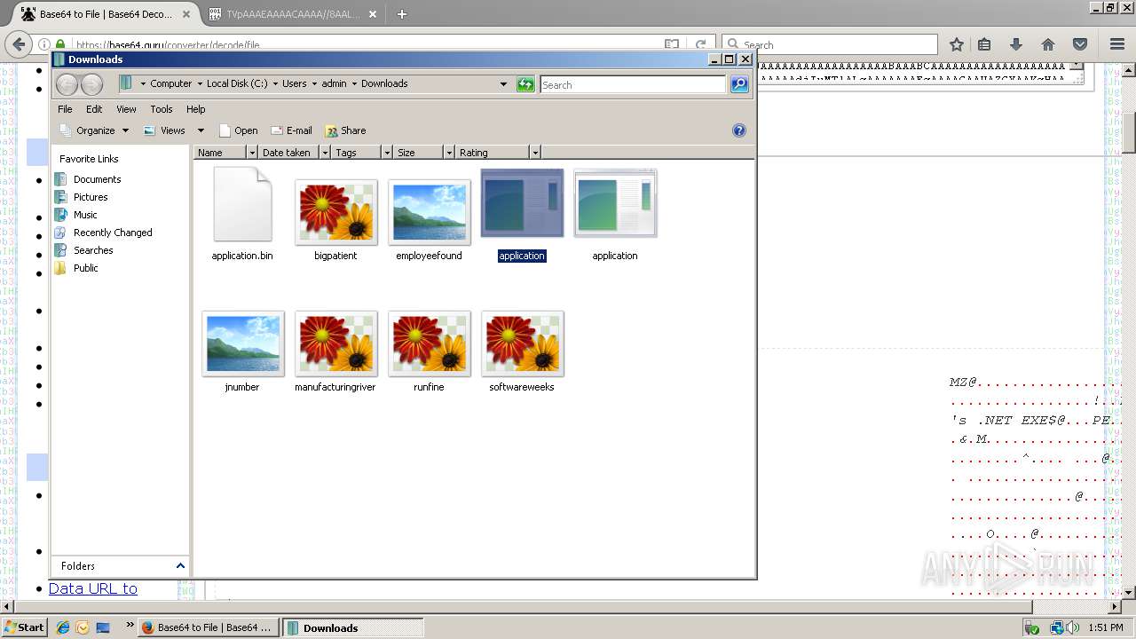Open Firefox bookmarks list icon
This screenshot has height=639, width=1136.
click(x=984, y=44)
